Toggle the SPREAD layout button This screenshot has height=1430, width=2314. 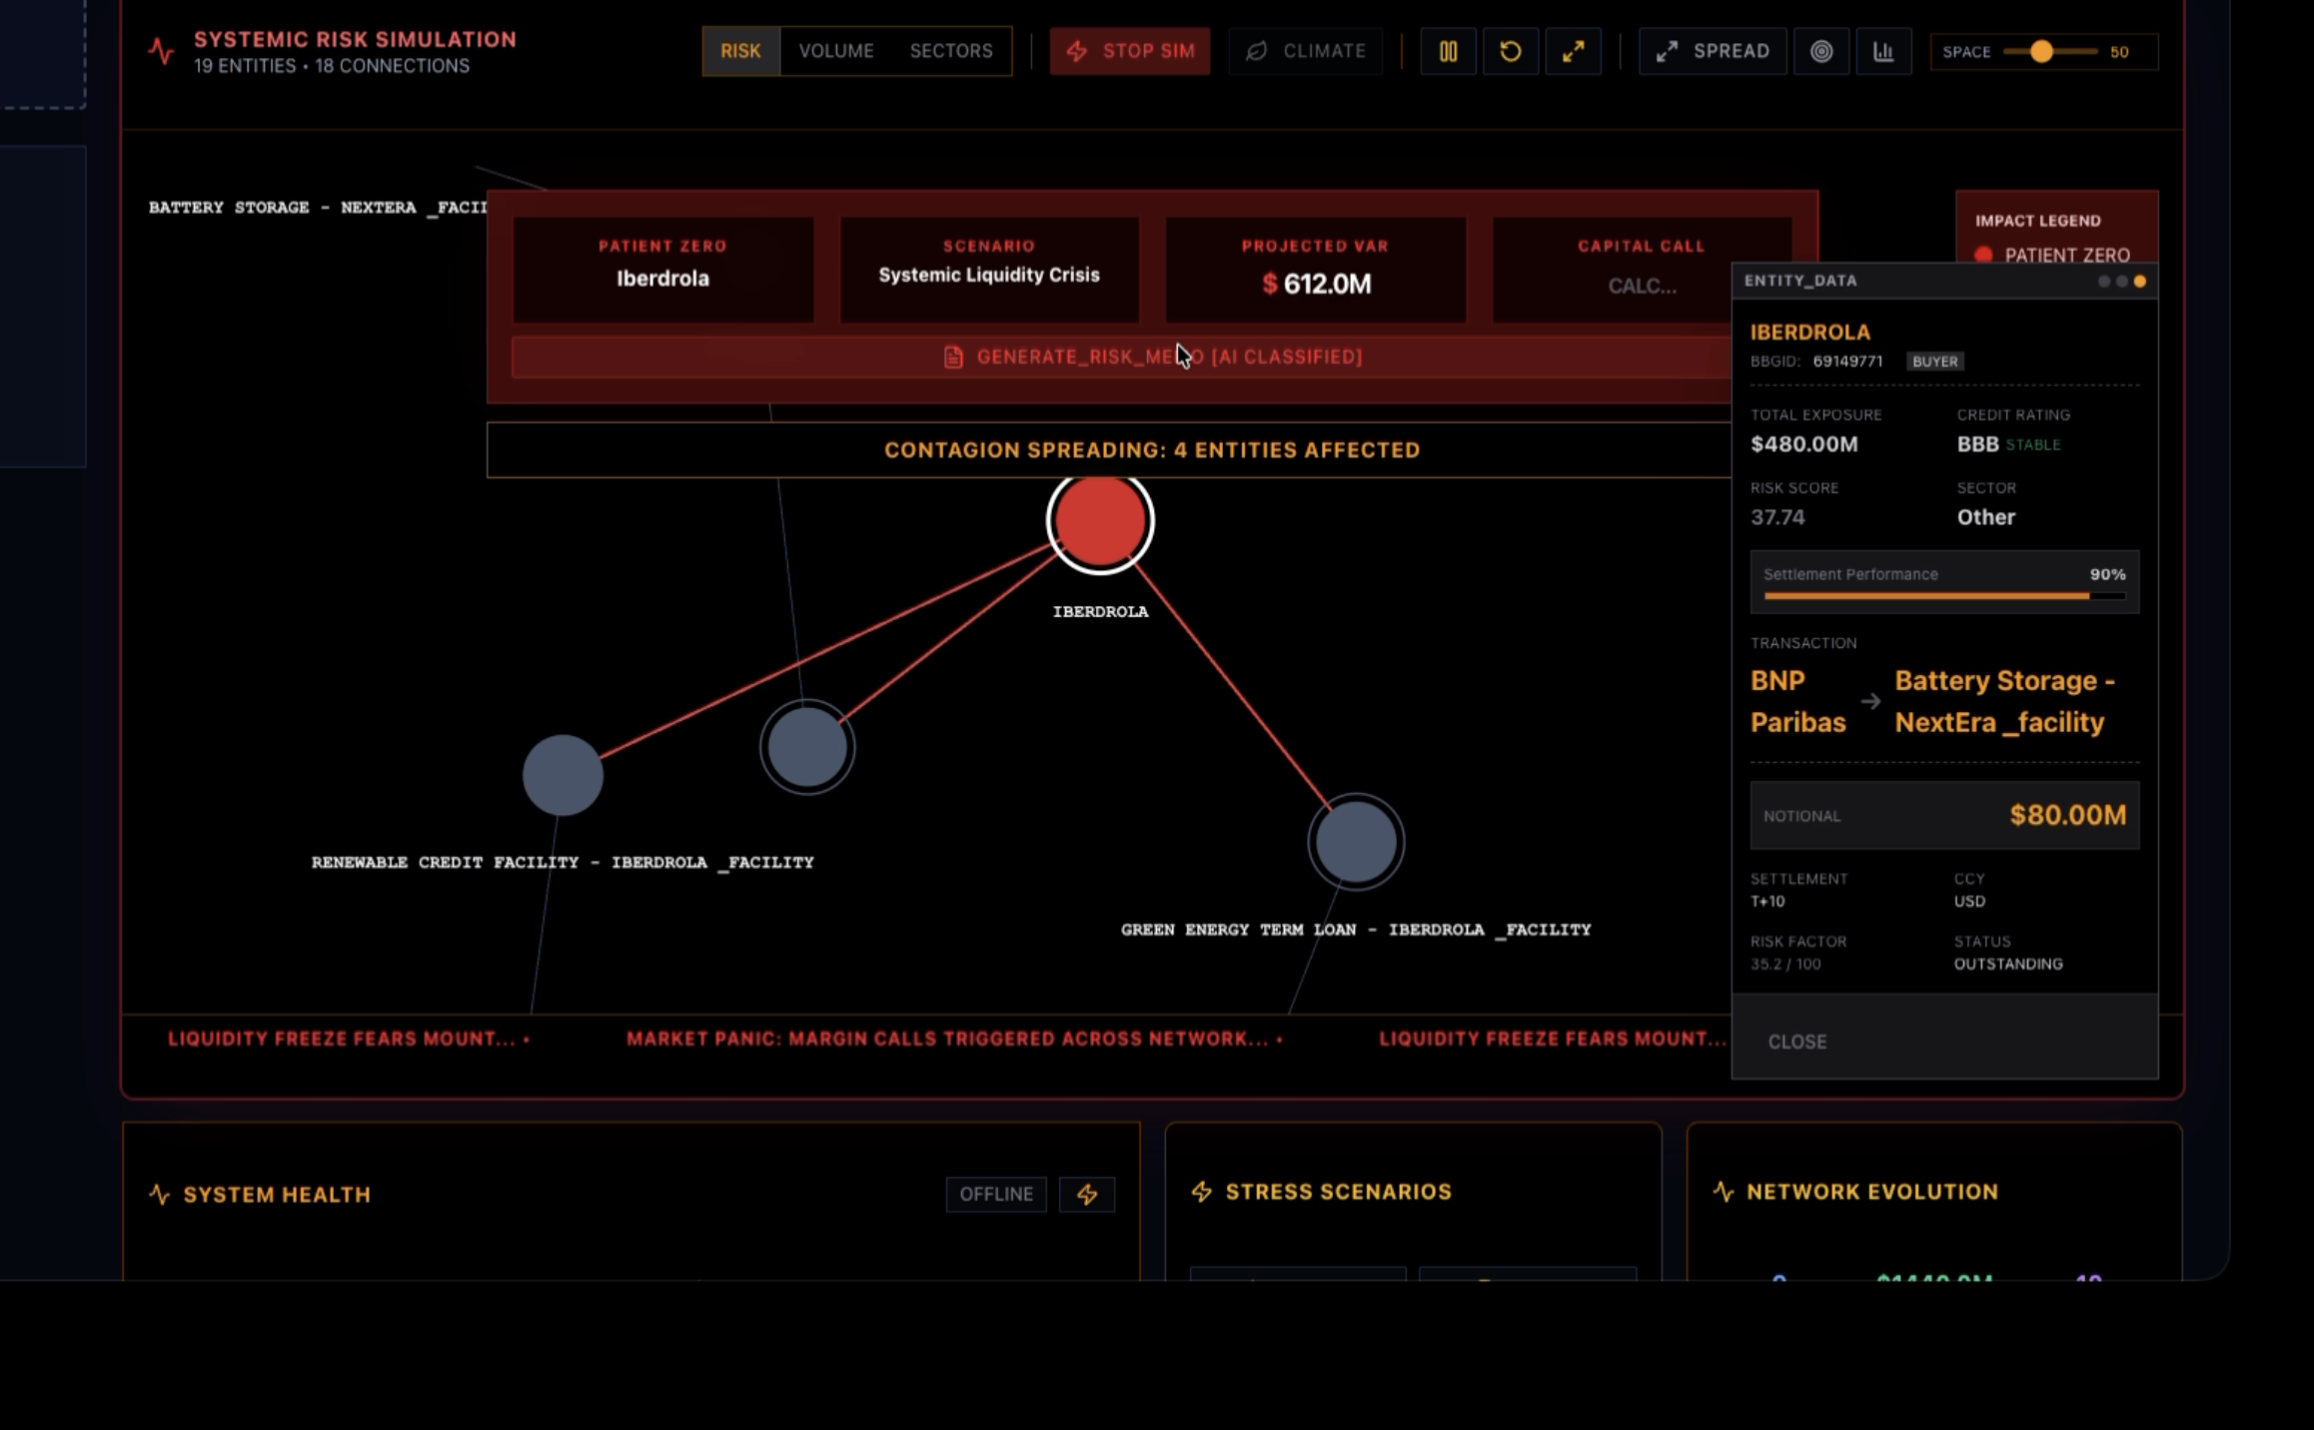(1713, 51)
